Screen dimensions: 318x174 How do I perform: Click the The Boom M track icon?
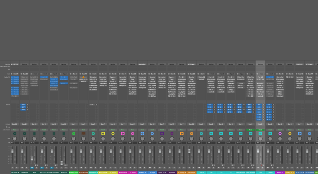click(x=15, y=134)
